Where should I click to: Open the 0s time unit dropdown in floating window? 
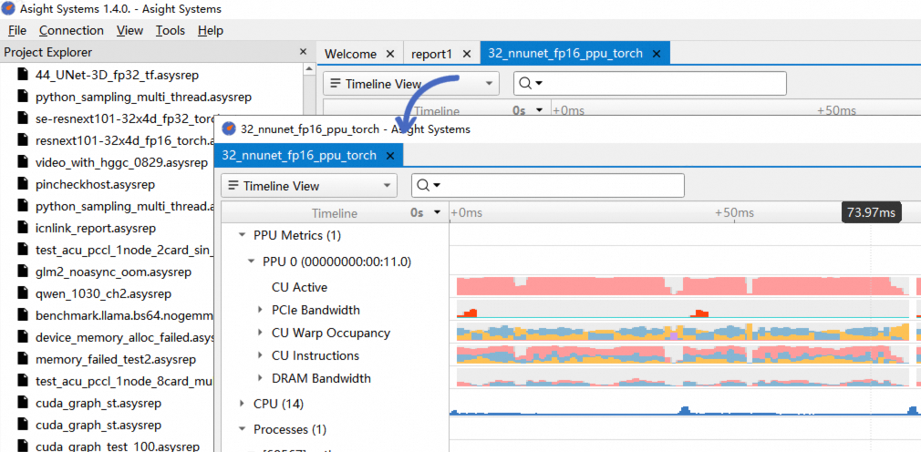pos(437,212)
